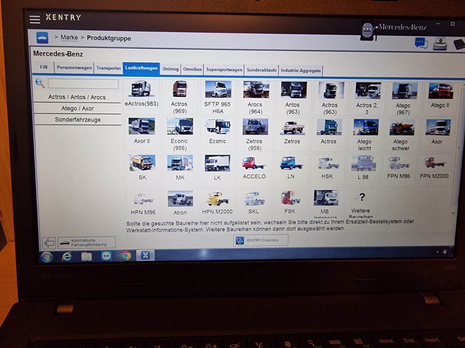Click the back arrow button
Image resolution: width=465 pixels, height=348 pixels.
pos(49,243)
